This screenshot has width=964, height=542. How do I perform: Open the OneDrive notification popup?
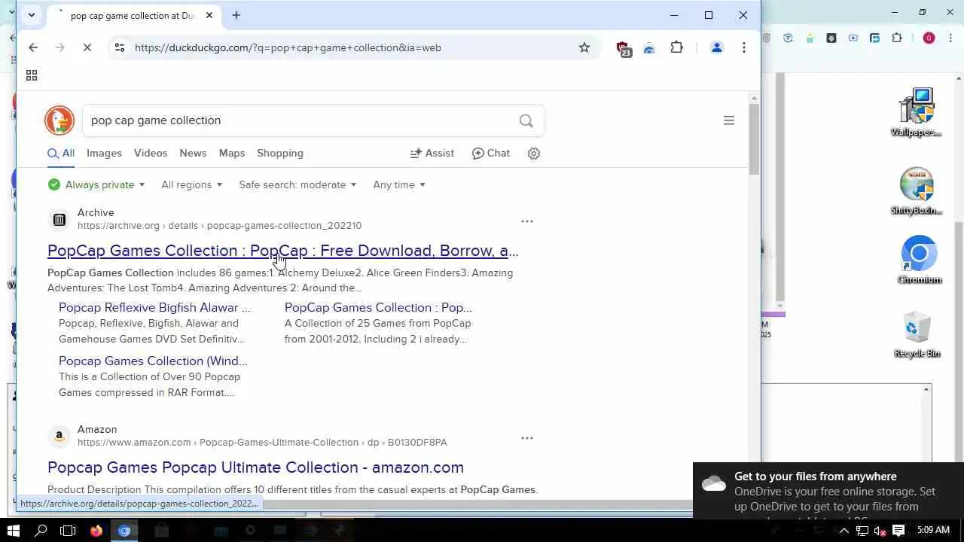[x=828, y=491]
